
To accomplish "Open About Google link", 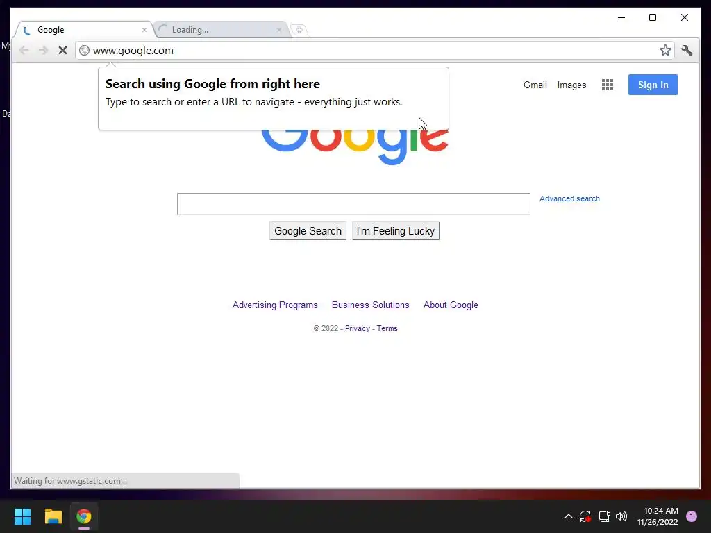I will pyautogui.click(x=451, y=305).
